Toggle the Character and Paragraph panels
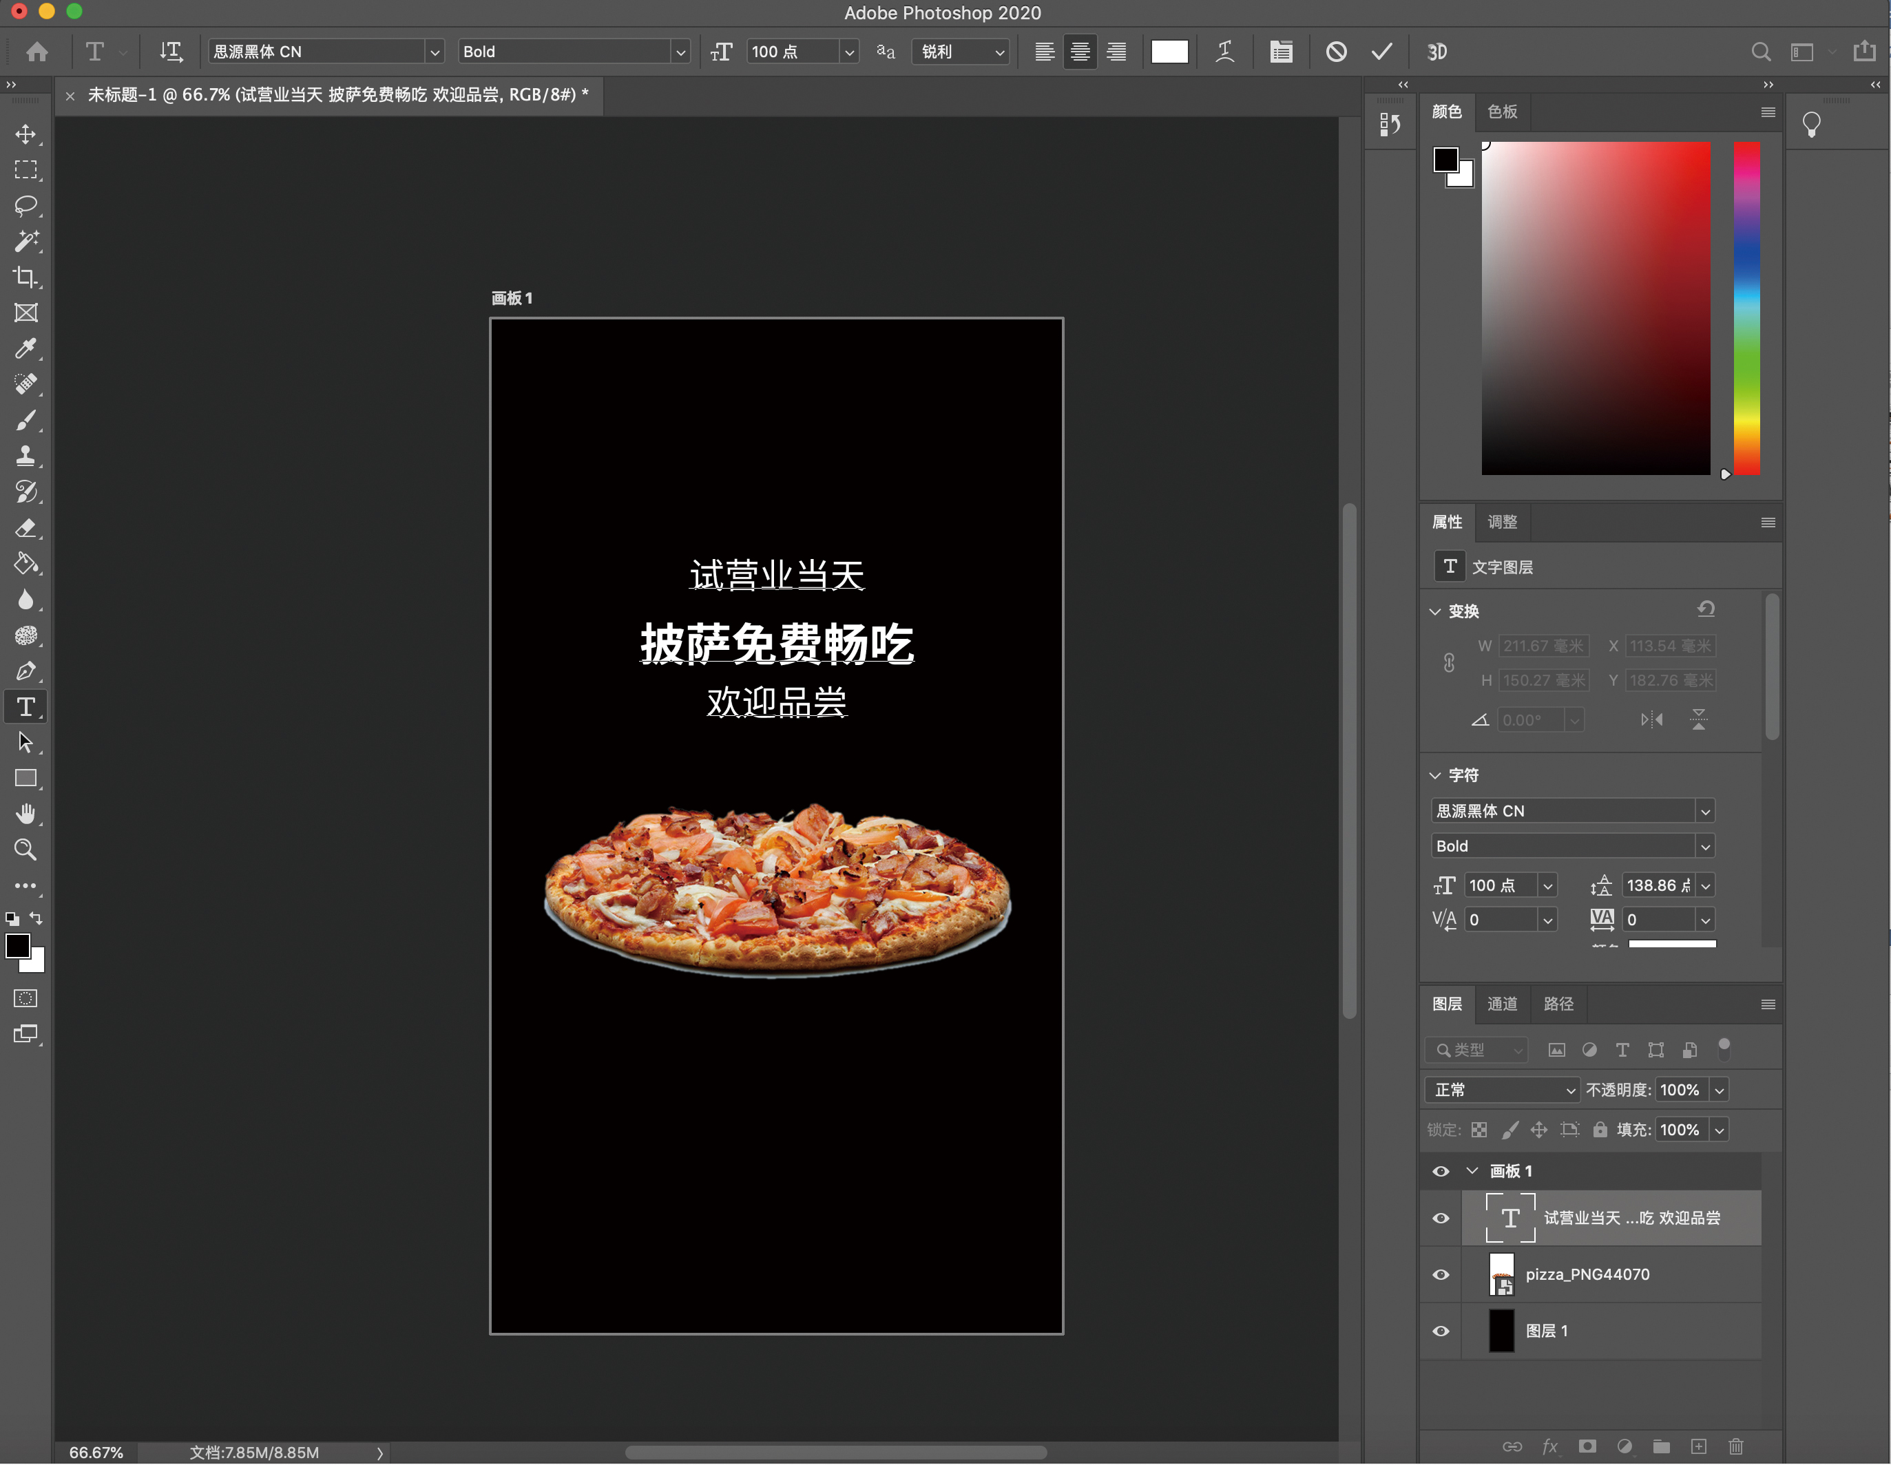 point(1282,52)
